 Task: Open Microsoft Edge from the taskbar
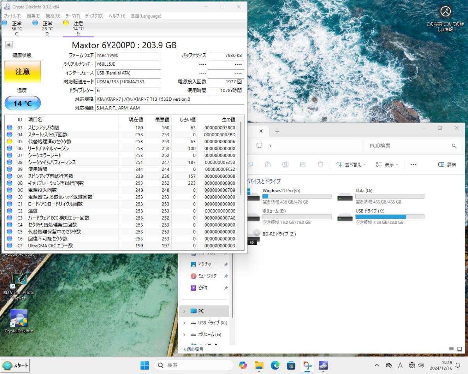(275, 365)
